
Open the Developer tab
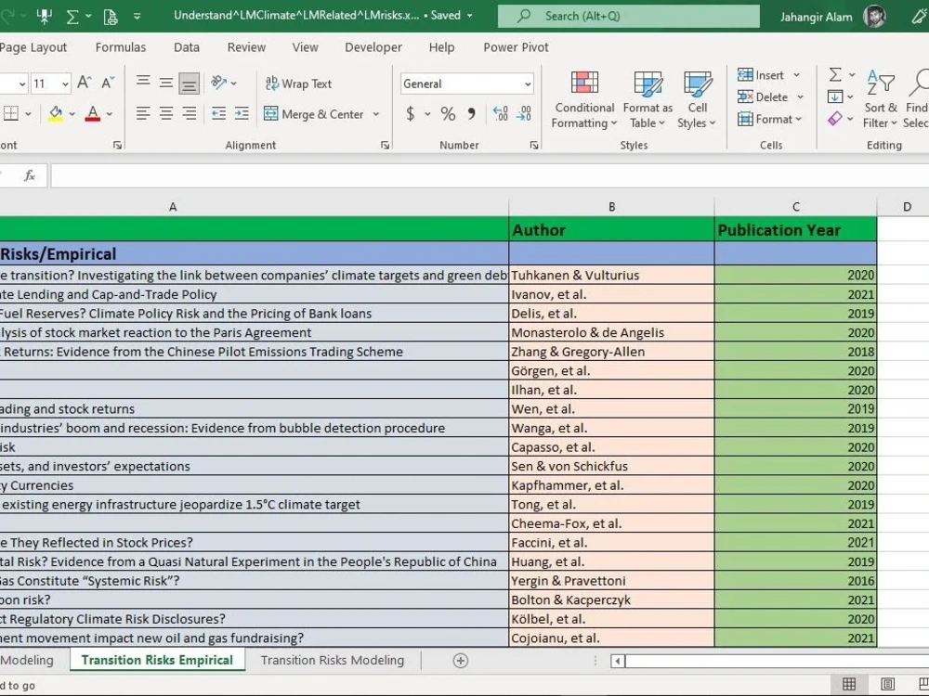[x=373, y=47]
